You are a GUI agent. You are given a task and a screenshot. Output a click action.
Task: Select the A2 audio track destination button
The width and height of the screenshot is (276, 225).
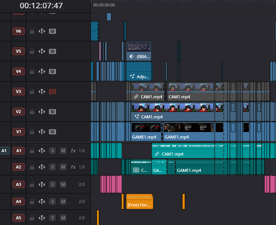pyautogui.click(x=19, y=167)
